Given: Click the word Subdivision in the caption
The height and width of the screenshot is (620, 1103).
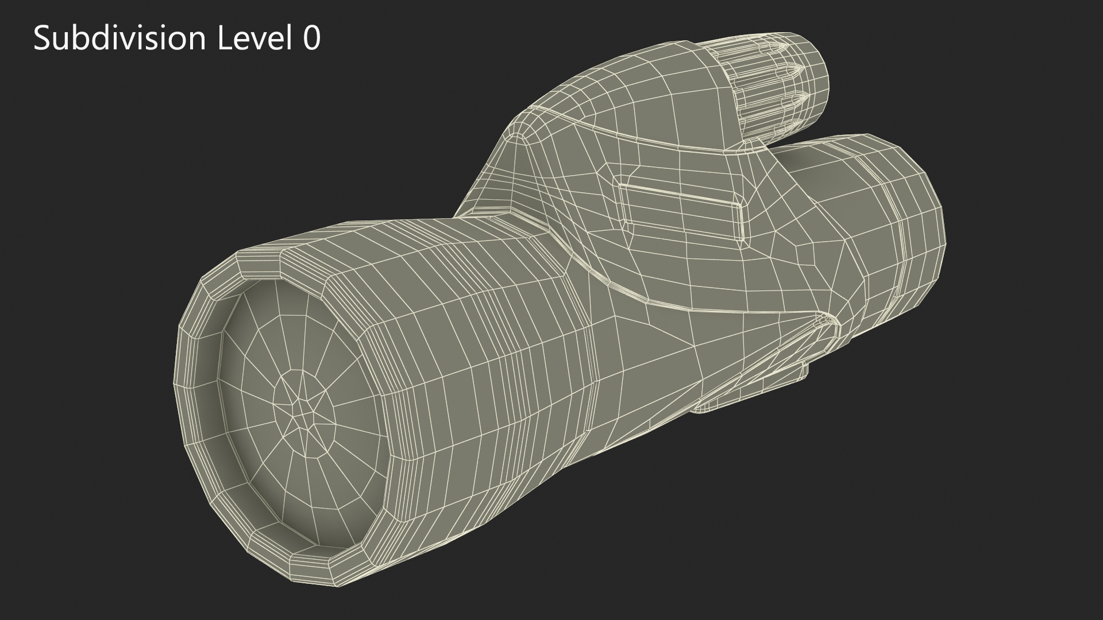Looking at the screenshot, I should point(119,39).
